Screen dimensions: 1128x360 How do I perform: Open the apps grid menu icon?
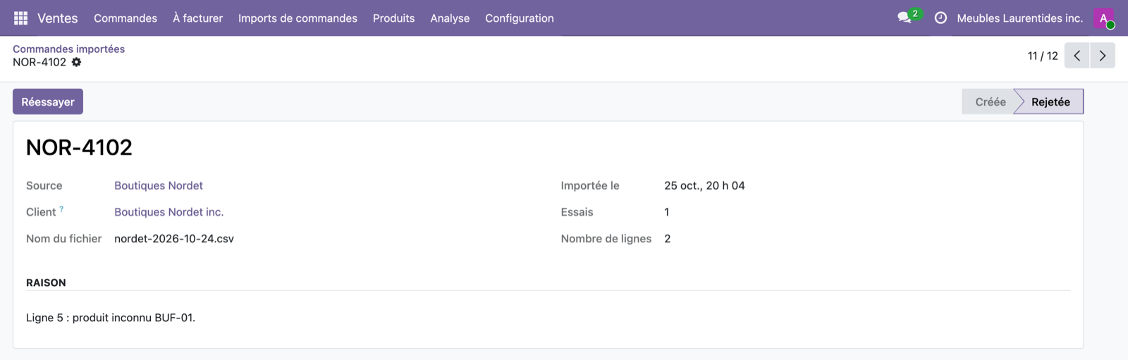[20, 18]
